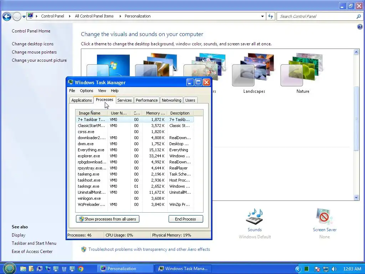Open Task Manager Help menu
Screen dimensions: 365x274
[x=114, y=91]
